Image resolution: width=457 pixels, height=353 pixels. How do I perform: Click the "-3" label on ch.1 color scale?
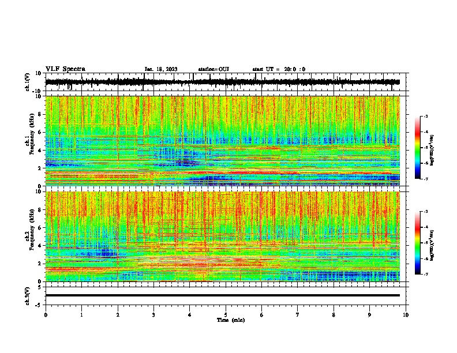[425, 116]
